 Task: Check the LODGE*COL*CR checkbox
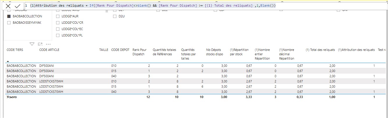pyautogui.click(x=58, y=23)
